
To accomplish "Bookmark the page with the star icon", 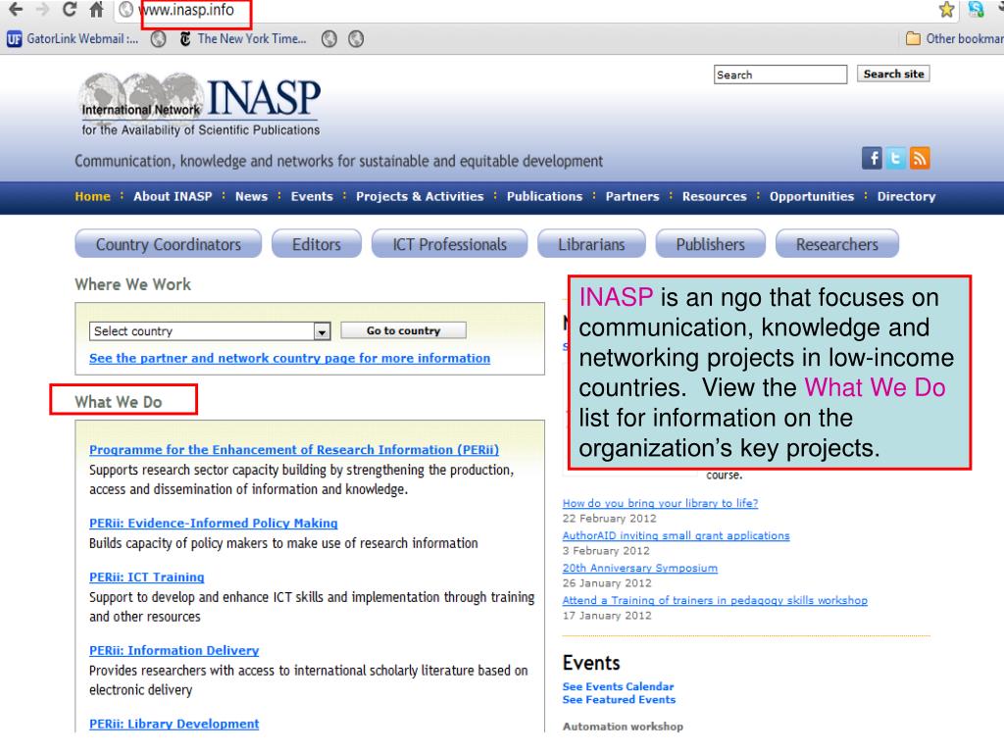I will pos(946,9).
